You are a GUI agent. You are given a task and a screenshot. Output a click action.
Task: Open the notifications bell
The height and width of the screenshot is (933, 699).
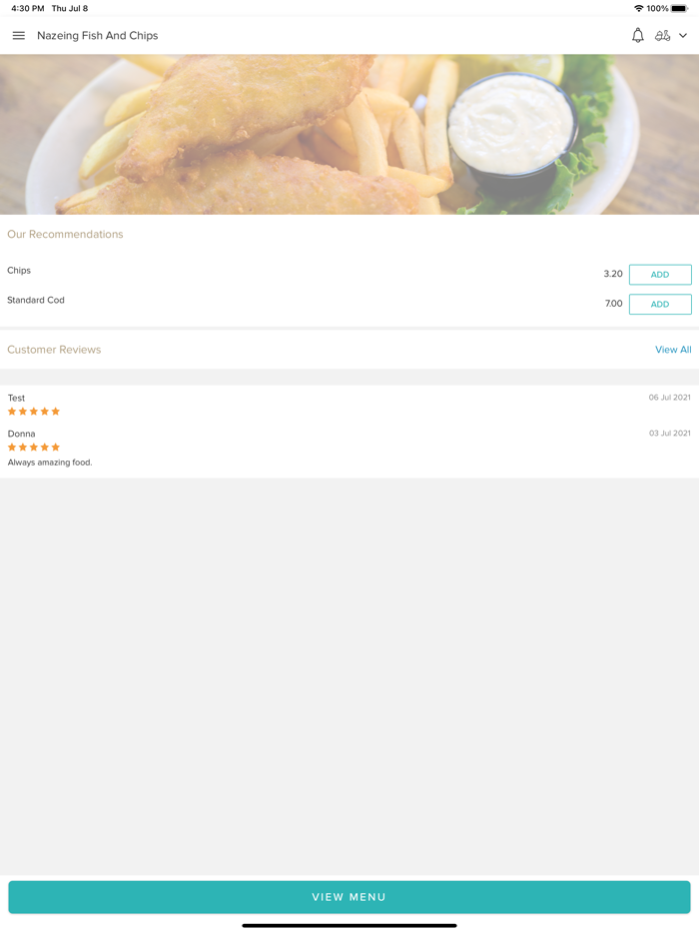[x=637, y=35]
